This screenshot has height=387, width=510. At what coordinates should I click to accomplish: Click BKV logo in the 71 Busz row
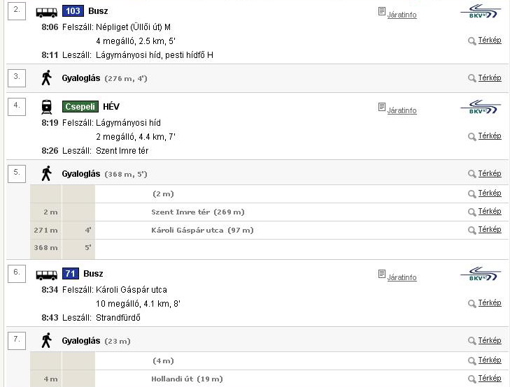pos(481,275)
